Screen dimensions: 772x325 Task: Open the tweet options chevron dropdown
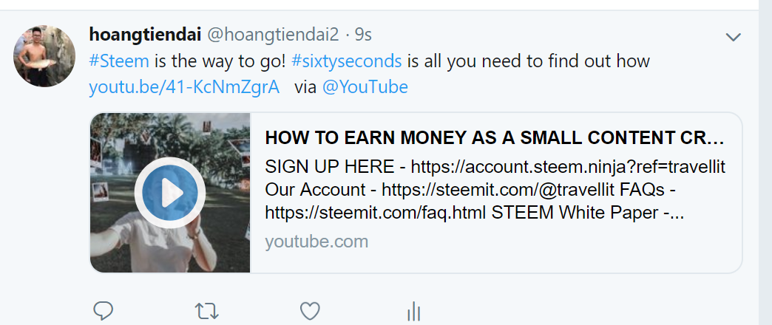[733, 37]
